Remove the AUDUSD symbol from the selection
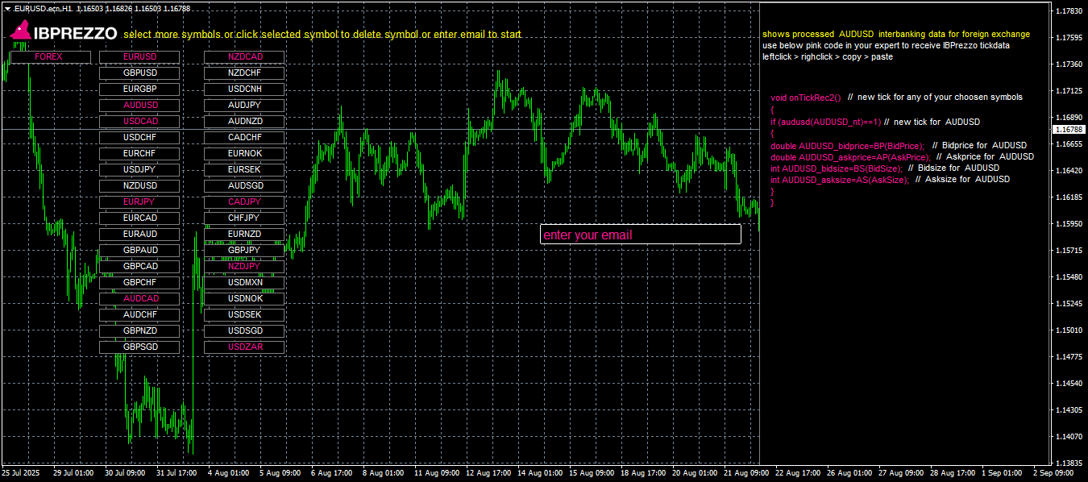This screenshot has width=1088, height=482. pyautogui.click(x=139, y=106)
